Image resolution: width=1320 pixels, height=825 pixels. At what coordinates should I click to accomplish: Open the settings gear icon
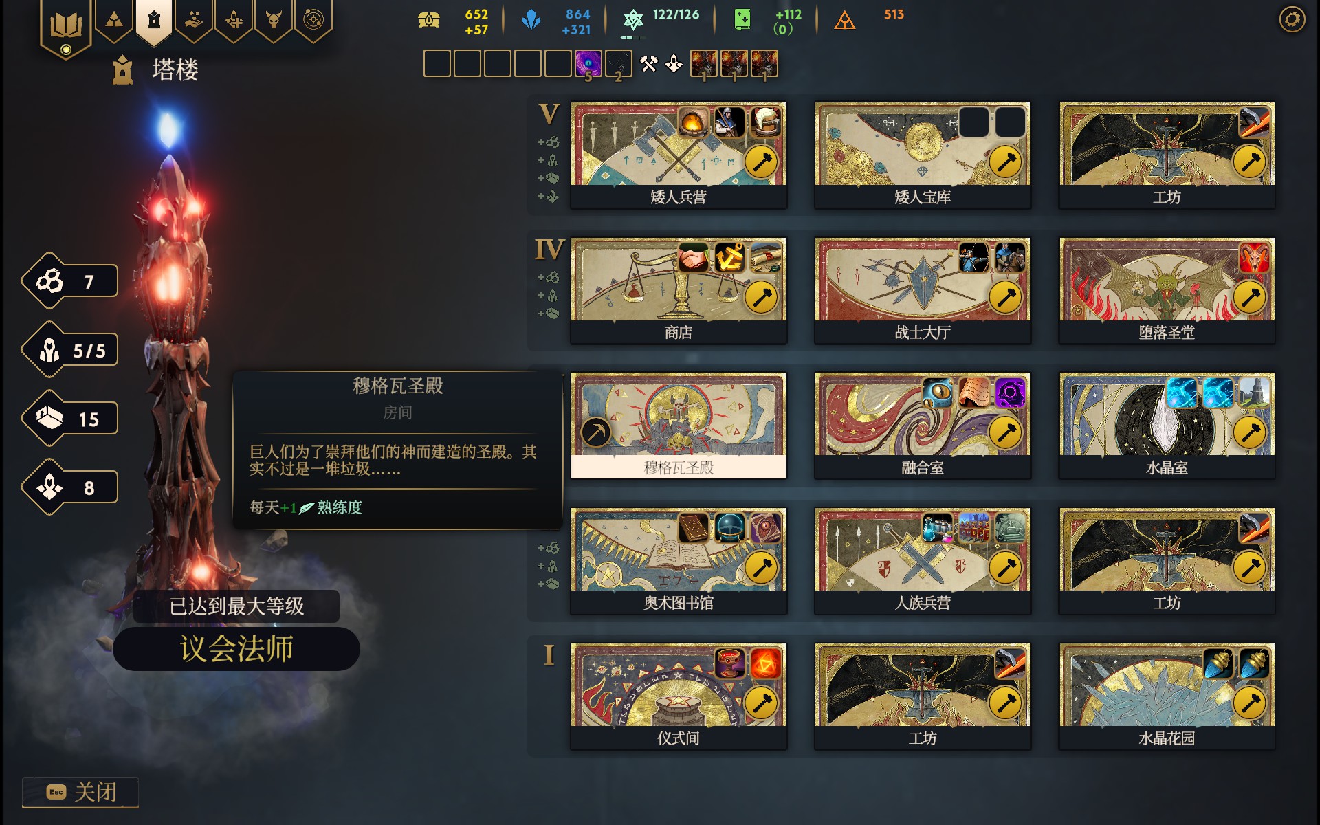(x=1292, y=19)
